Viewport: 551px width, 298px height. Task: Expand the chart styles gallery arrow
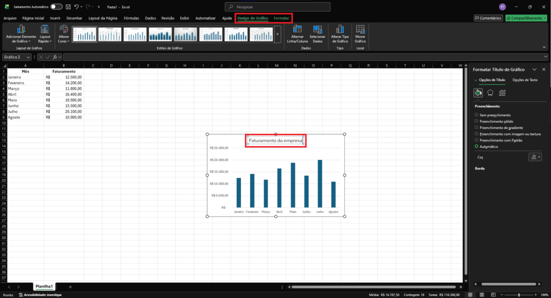(277, 34)
